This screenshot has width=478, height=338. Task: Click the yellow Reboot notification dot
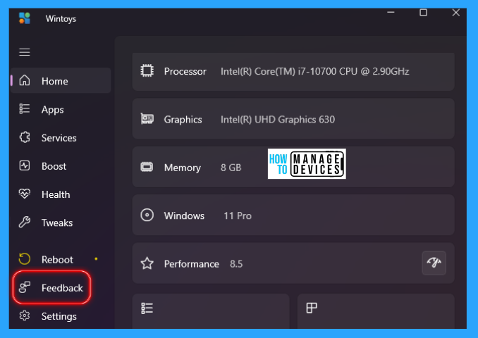click(96, 259)
